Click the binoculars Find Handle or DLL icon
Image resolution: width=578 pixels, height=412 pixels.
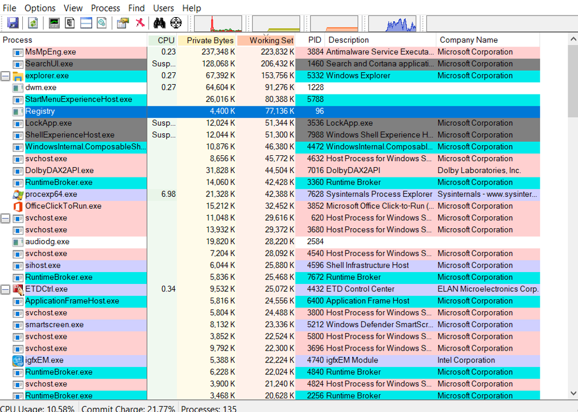pyautogui.click(x=160, y=23)
